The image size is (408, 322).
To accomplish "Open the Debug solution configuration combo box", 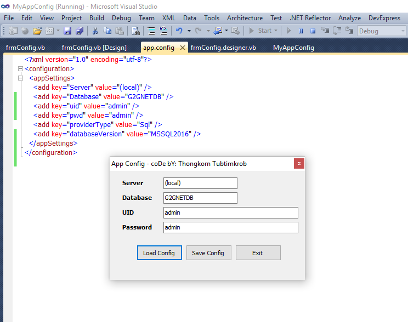I will (381, 31).
